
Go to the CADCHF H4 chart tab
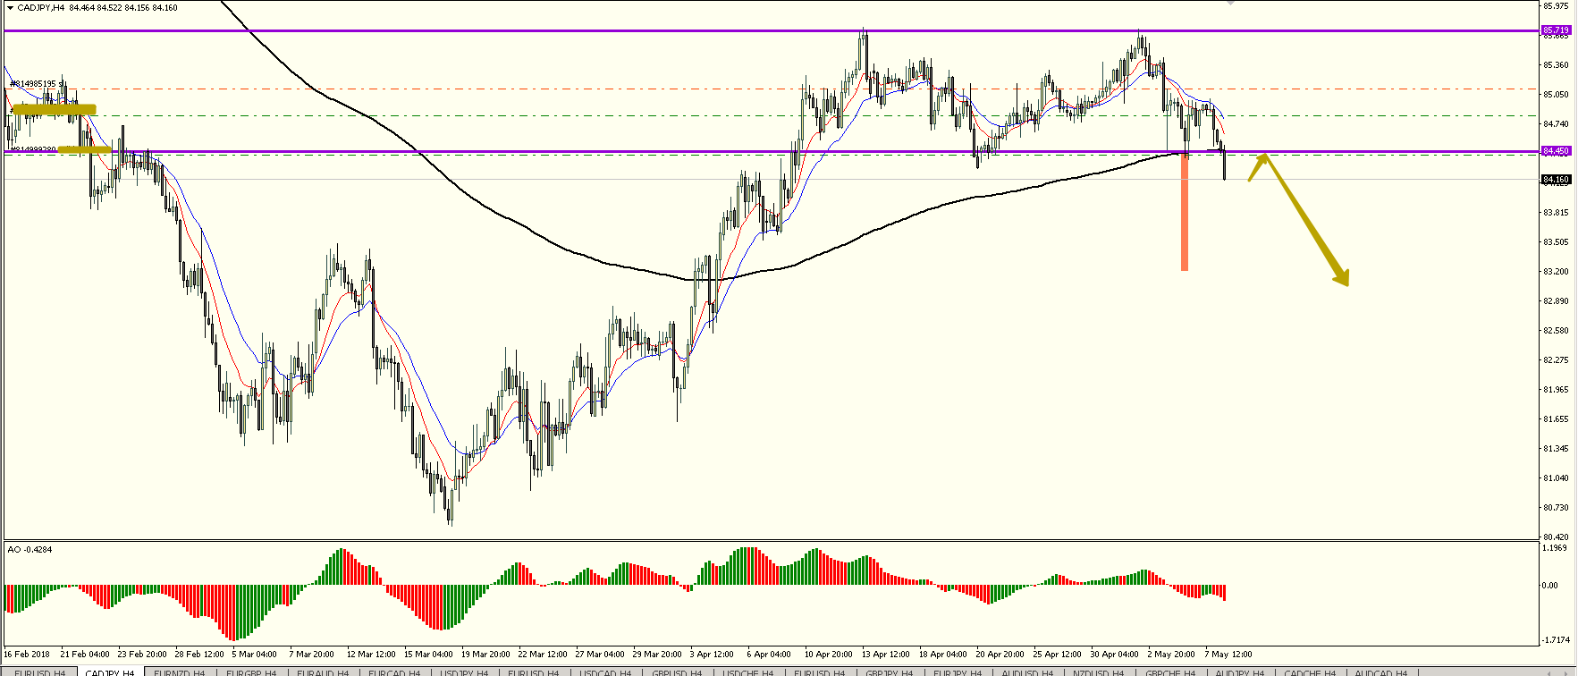pyautogui.click(x=1309, y=672)
